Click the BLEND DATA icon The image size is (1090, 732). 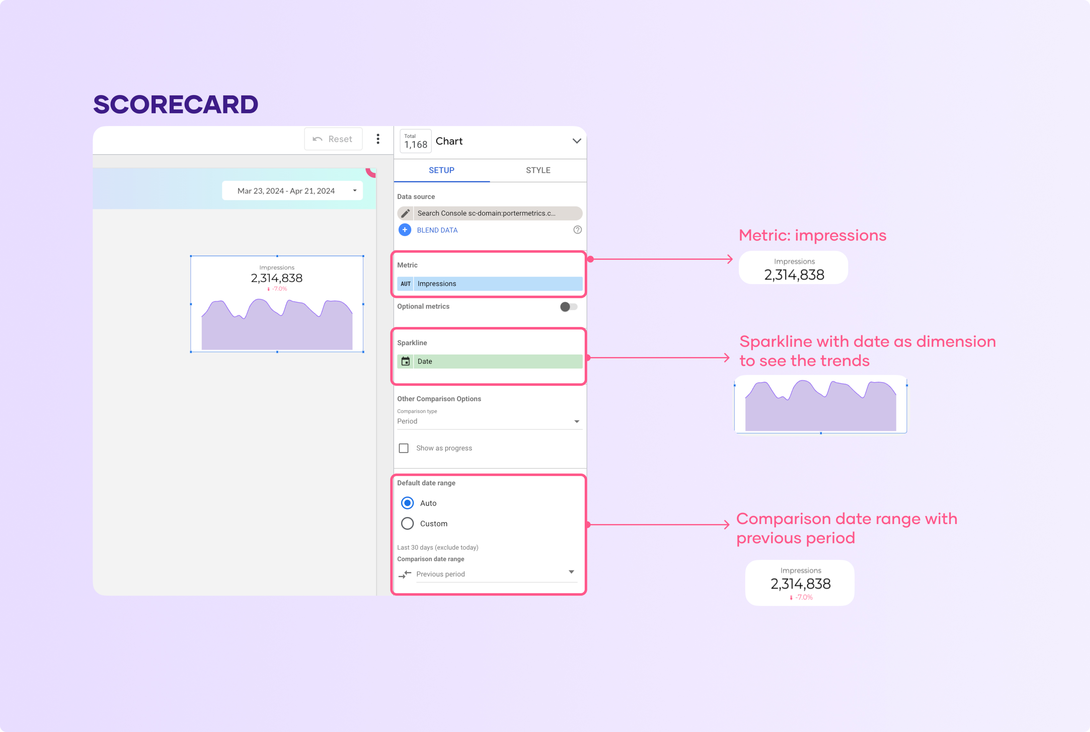[x=403, y=229]
